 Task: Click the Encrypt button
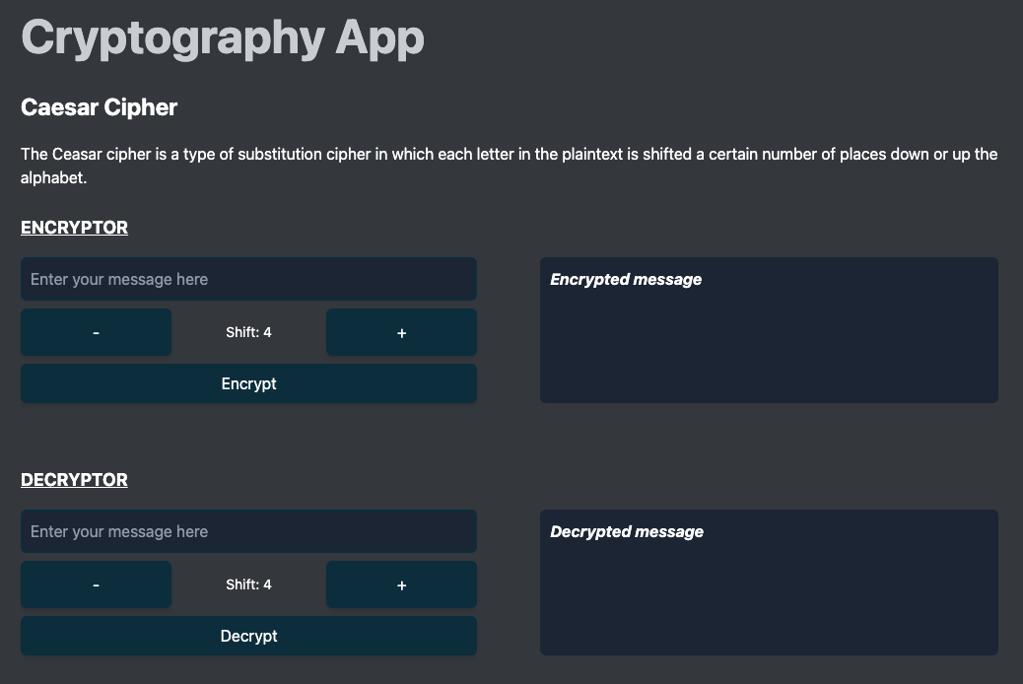coord(248,383)
